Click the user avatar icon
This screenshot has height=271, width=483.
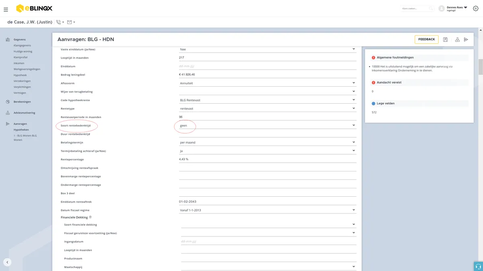tap(442, 8)
